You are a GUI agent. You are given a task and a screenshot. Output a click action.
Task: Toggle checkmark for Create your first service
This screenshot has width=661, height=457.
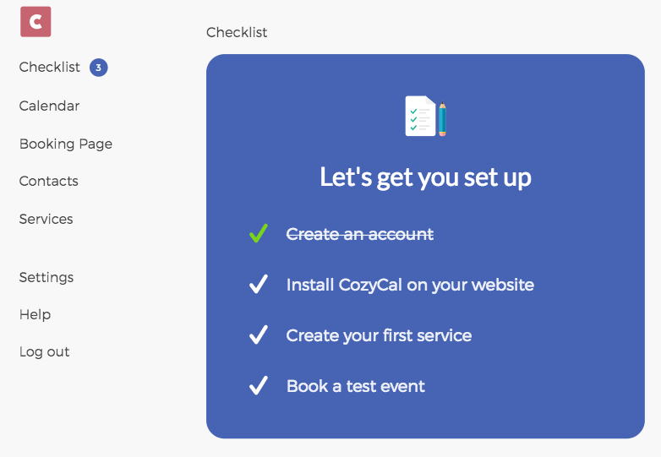click(259, 335)
